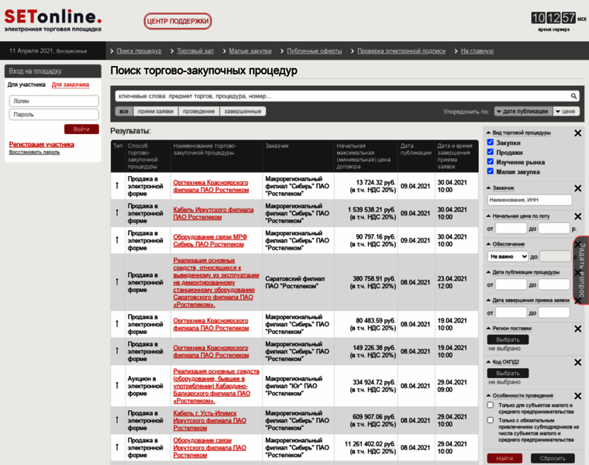
Task: Sort results by 'дате публикации'
Action: click(523, 112)
